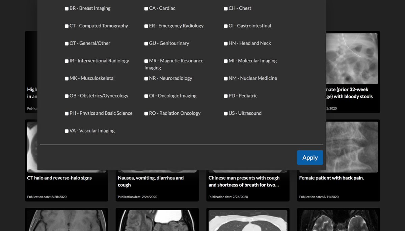Open the spine X-ray thumbnail for back pain case
Screen dimensions: 405x231
[x=352, y=147]
